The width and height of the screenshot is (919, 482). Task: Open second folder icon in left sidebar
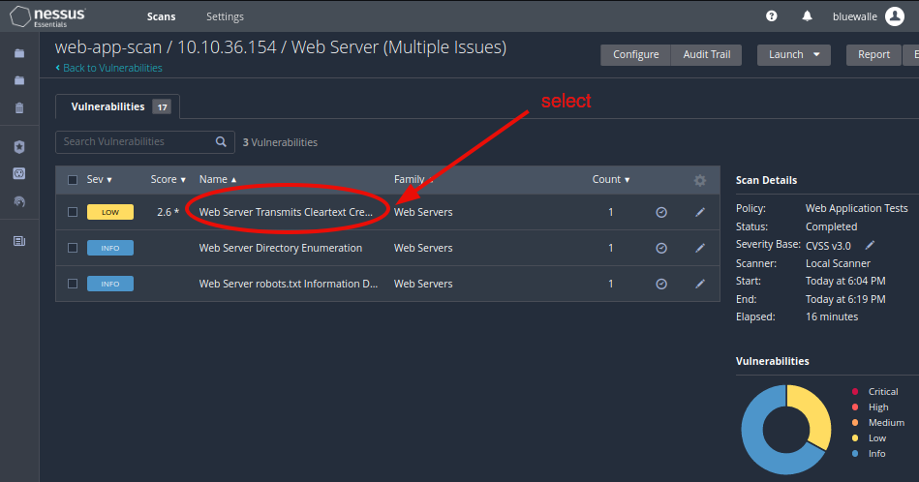(19, 80)
